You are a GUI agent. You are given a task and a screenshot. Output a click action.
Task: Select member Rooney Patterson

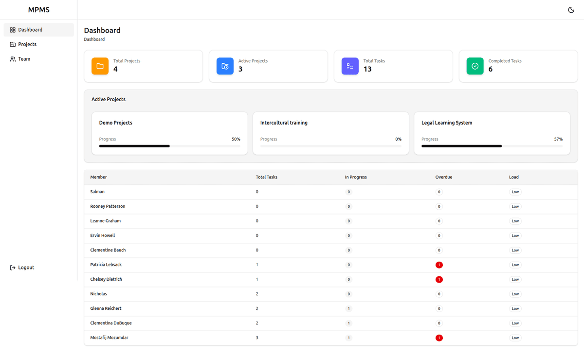coord(108,206)
